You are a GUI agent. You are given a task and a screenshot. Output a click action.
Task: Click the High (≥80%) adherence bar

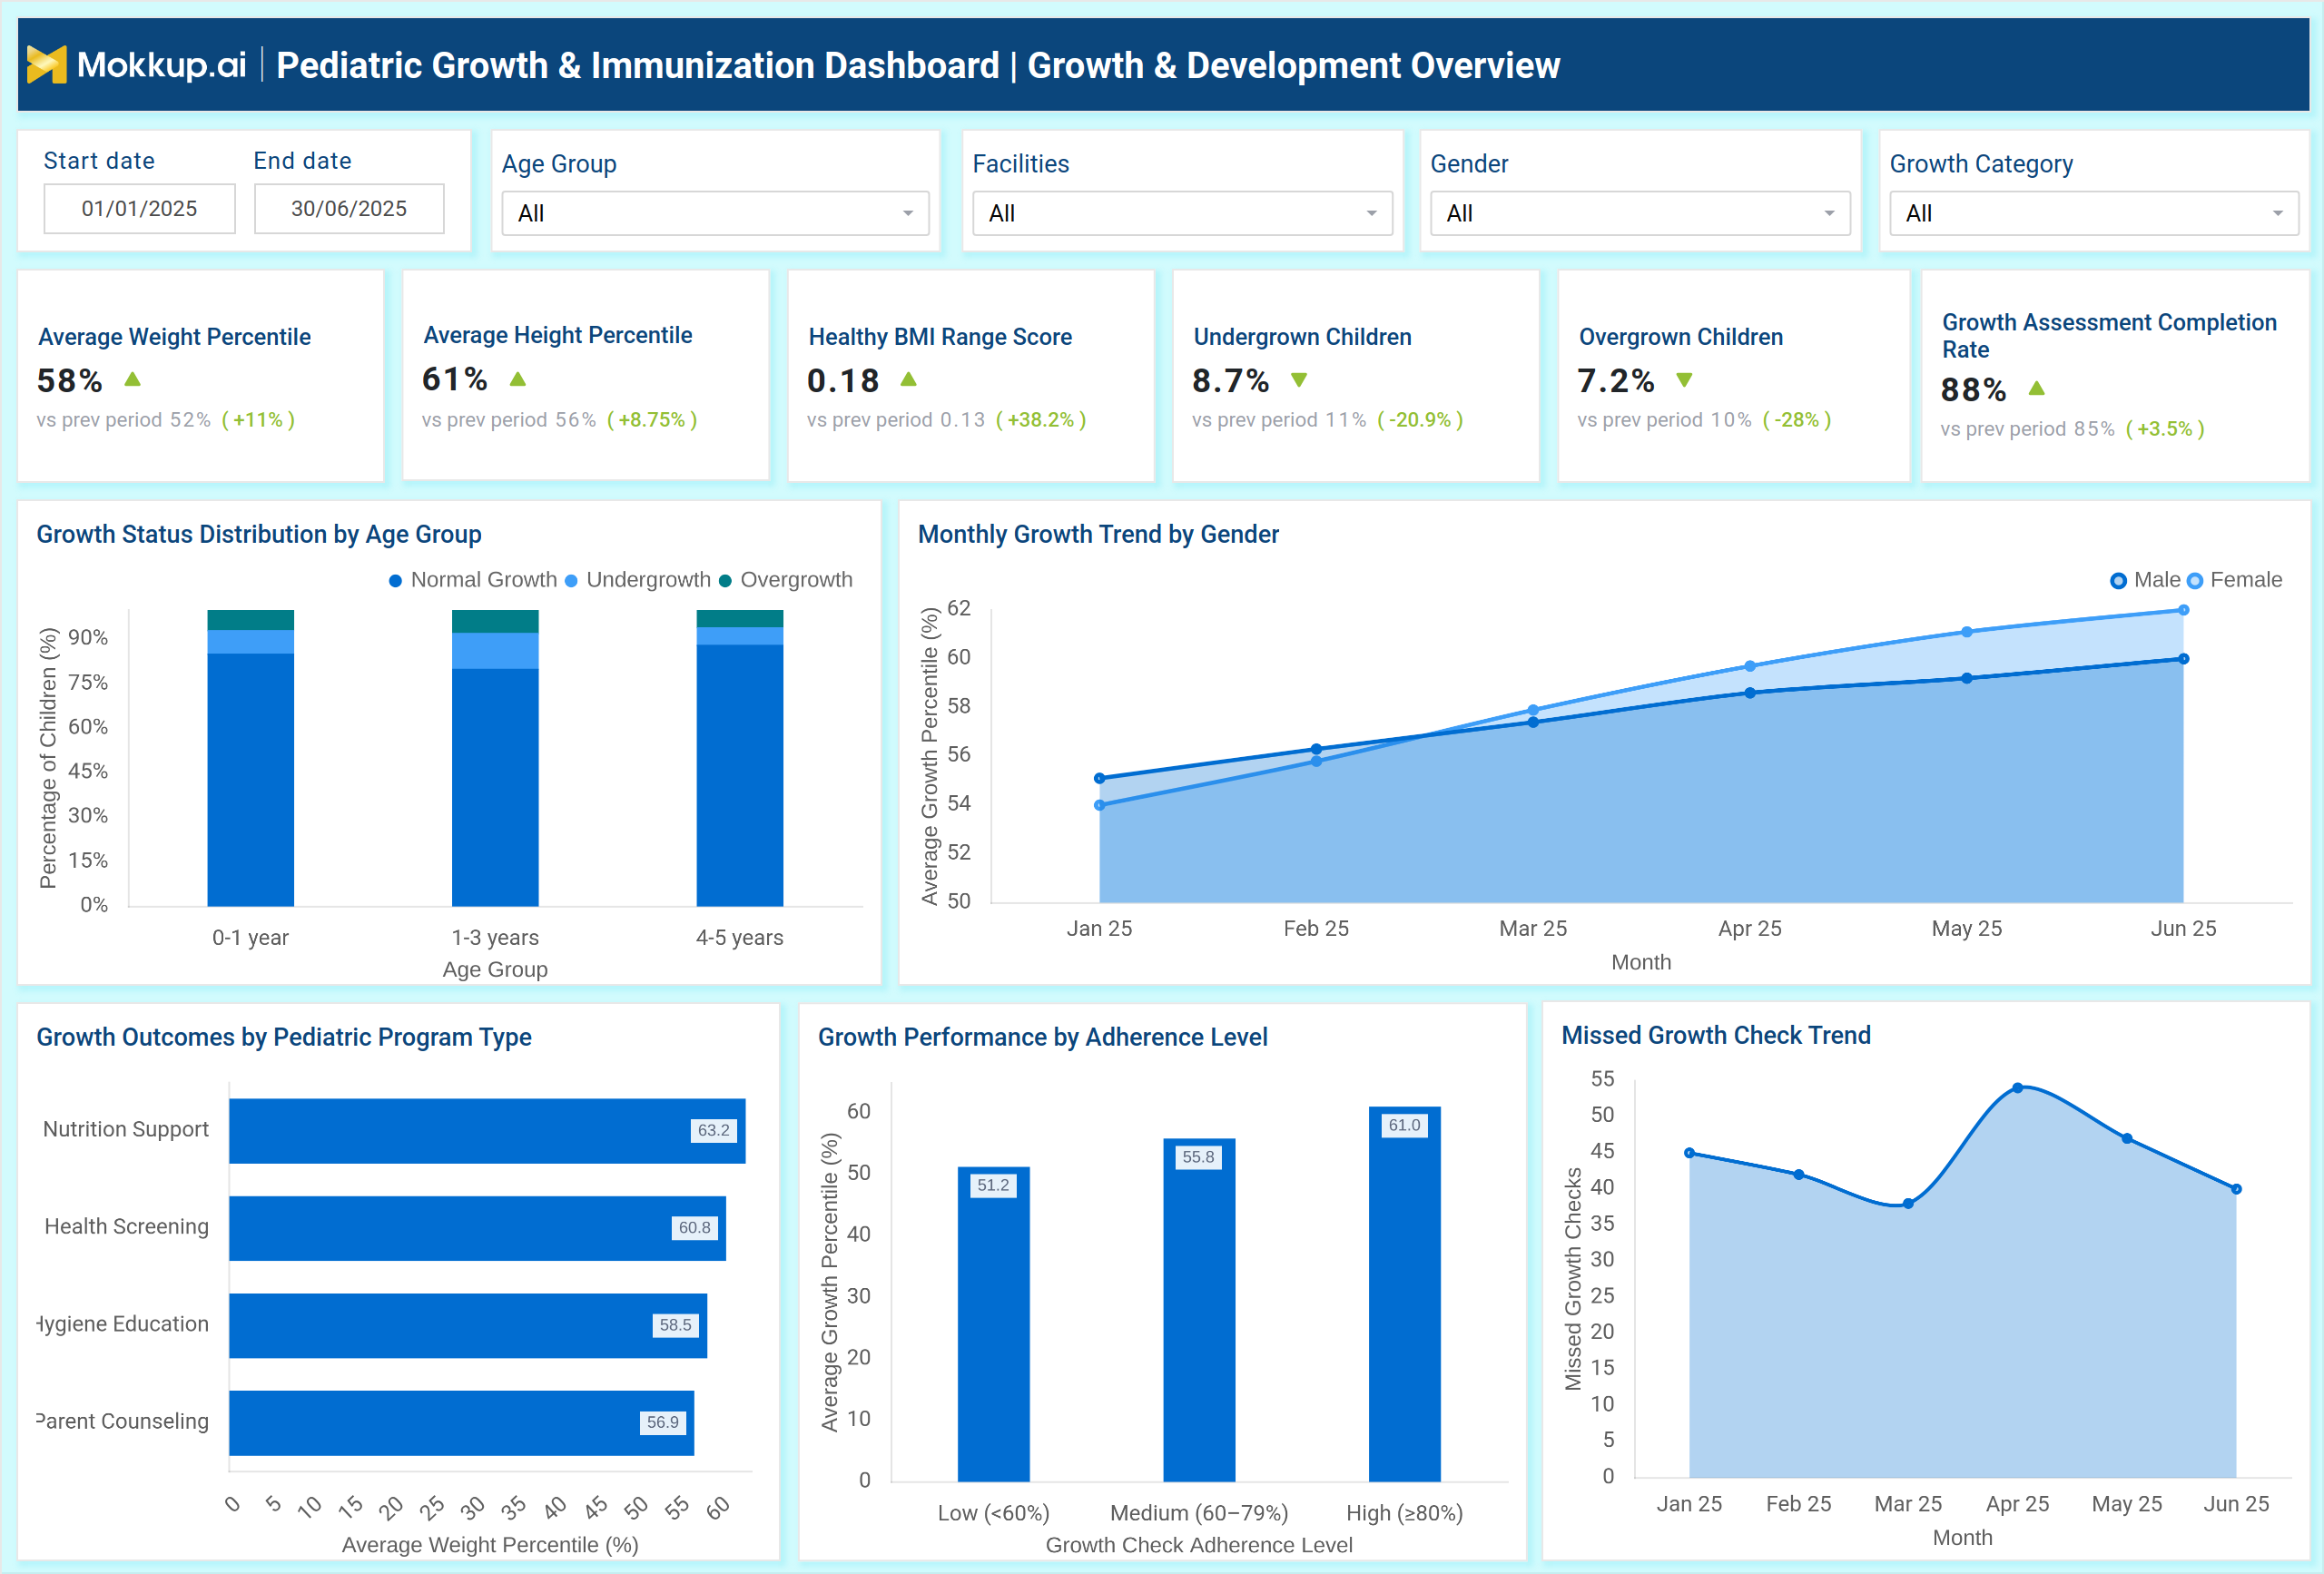(1404, 1294)
